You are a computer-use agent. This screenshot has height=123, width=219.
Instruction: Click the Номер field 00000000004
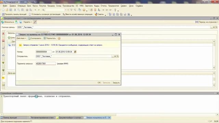tap(43, 52)
